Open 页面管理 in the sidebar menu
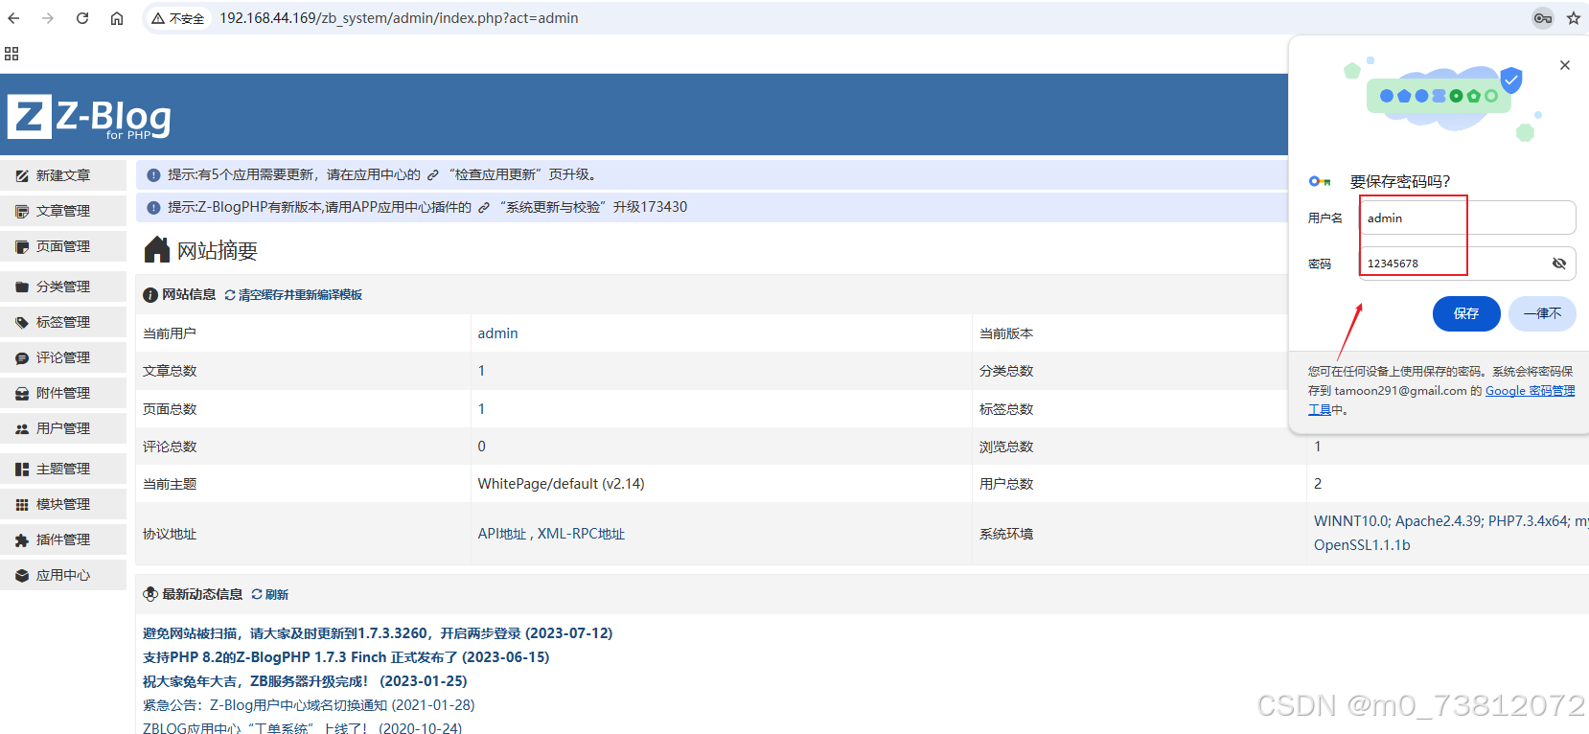The width and height of the screenshot is (1589, 734). pos(63,246)
